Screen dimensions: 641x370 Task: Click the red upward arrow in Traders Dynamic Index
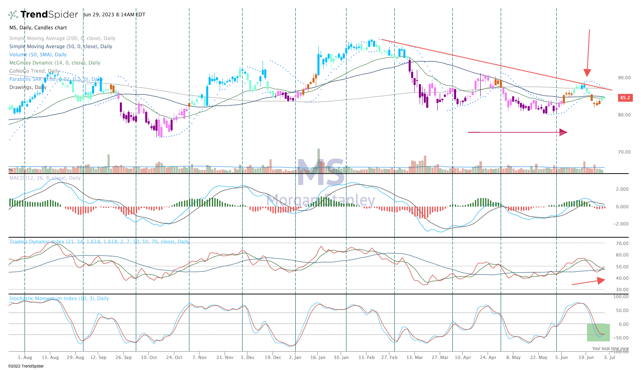pyautogui.click(x=588, y=281)
